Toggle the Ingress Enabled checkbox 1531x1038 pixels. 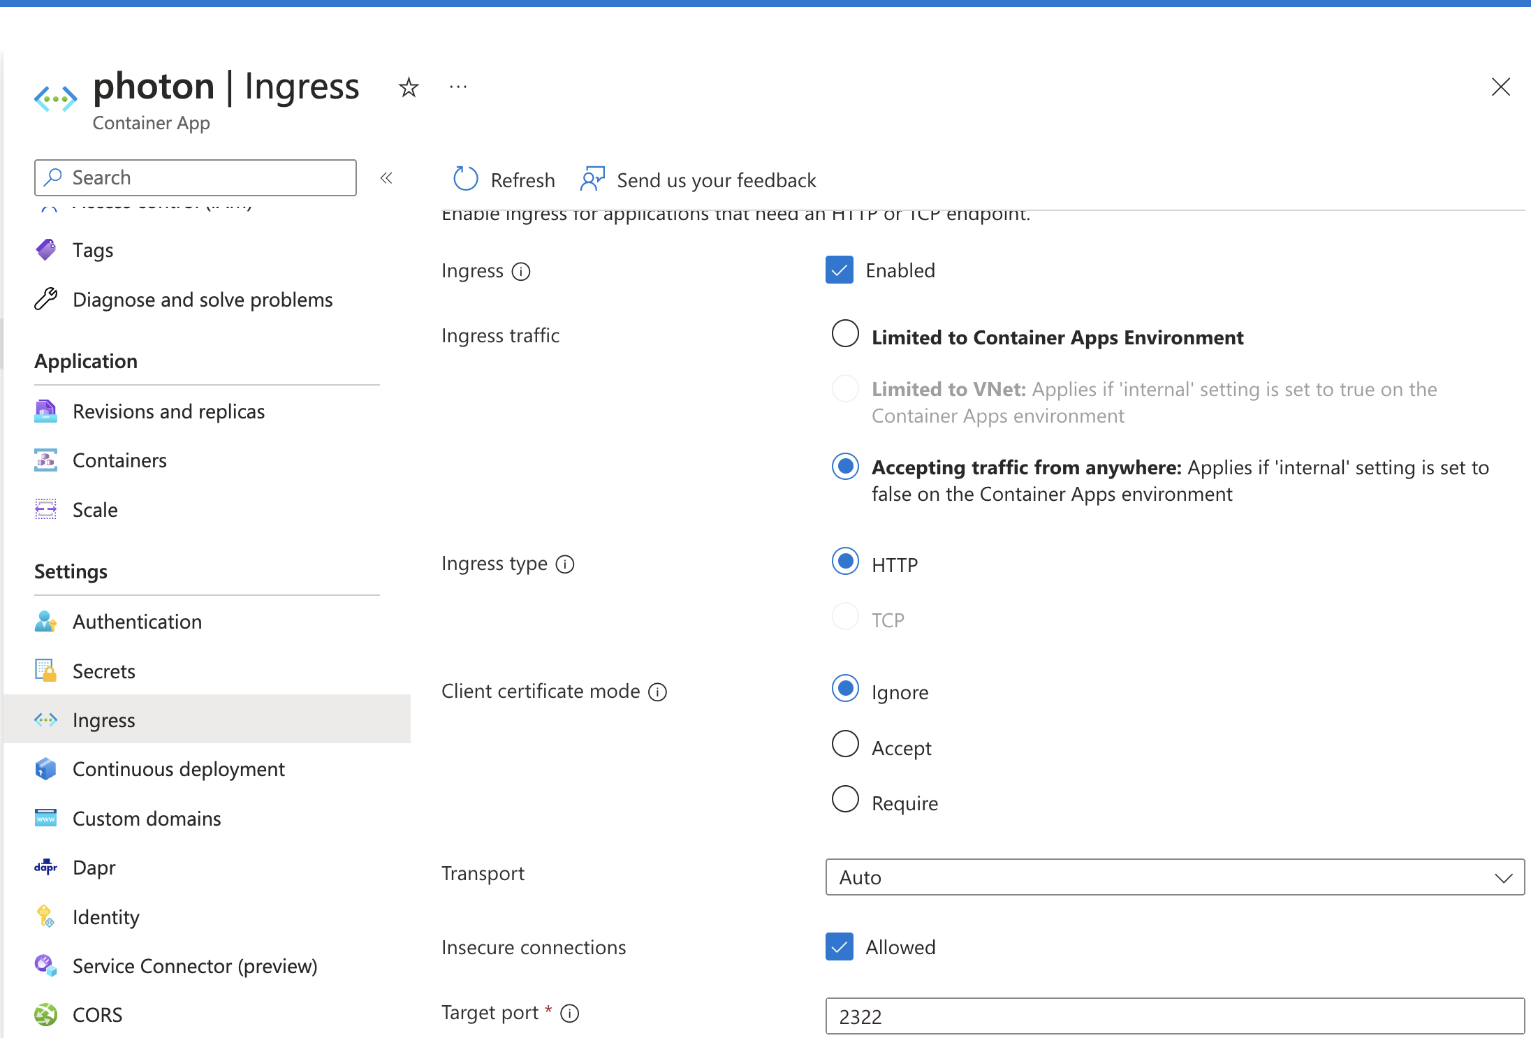840,270
